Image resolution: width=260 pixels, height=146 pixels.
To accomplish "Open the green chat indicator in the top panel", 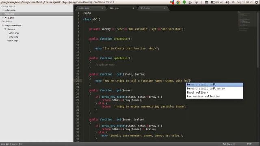I will coord(184,2).
